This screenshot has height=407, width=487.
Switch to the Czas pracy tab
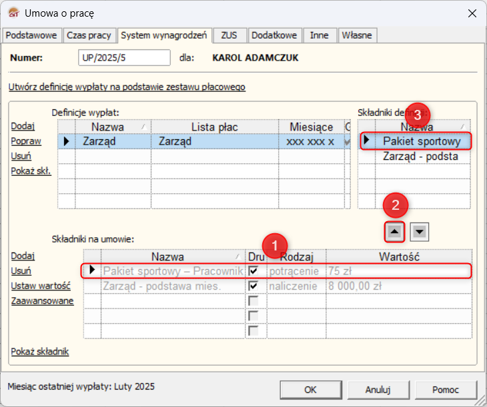coord(90,35)
